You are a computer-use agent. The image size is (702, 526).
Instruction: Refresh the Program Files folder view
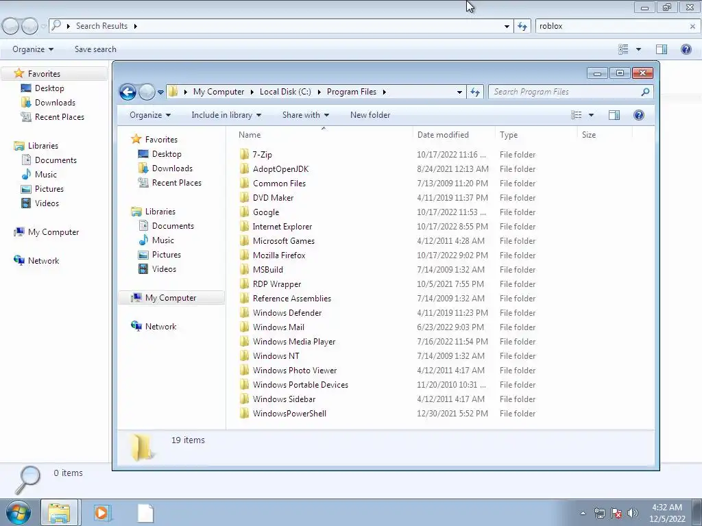pyautogui.click(x=475, y=92)
